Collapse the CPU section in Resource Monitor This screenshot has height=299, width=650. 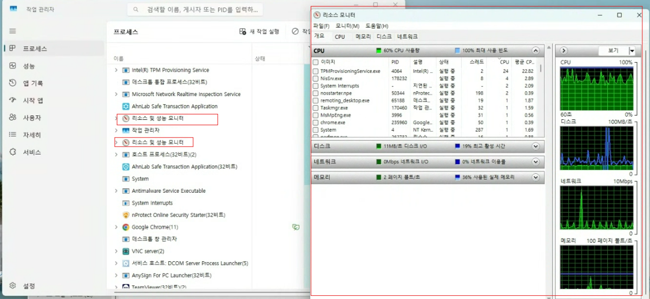pyautogui.click(x=536, y=50)
